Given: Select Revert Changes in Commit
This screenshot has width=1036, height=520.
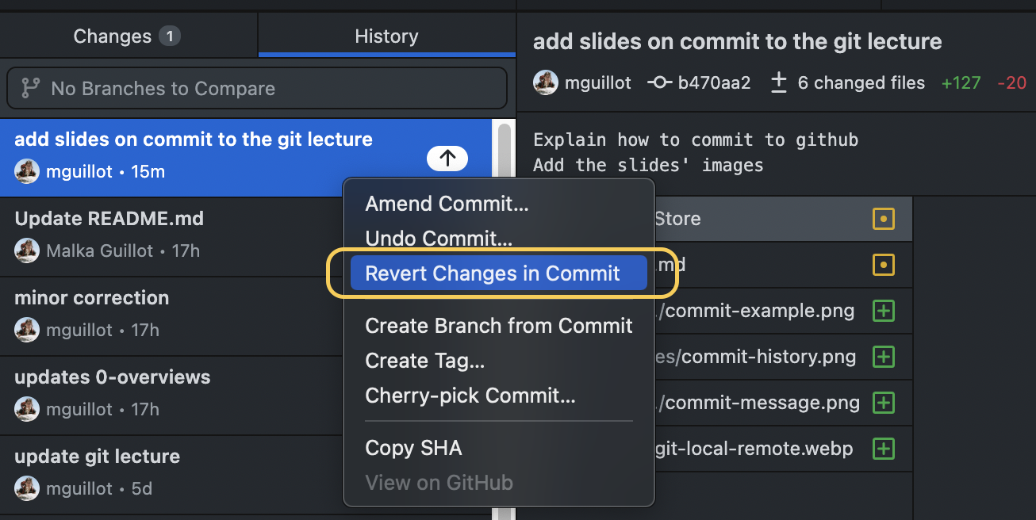Looking at the screenshot, I should pyautogui.click(x=492, y=273).
